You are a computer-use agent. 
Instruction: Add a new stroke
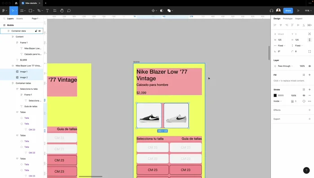(x=310, y=90)
